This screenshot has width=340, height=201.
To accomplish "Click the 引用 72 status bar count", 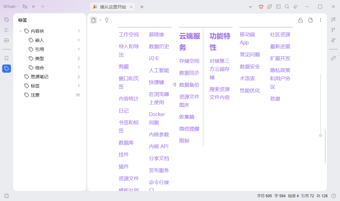I will coord(307,196).
